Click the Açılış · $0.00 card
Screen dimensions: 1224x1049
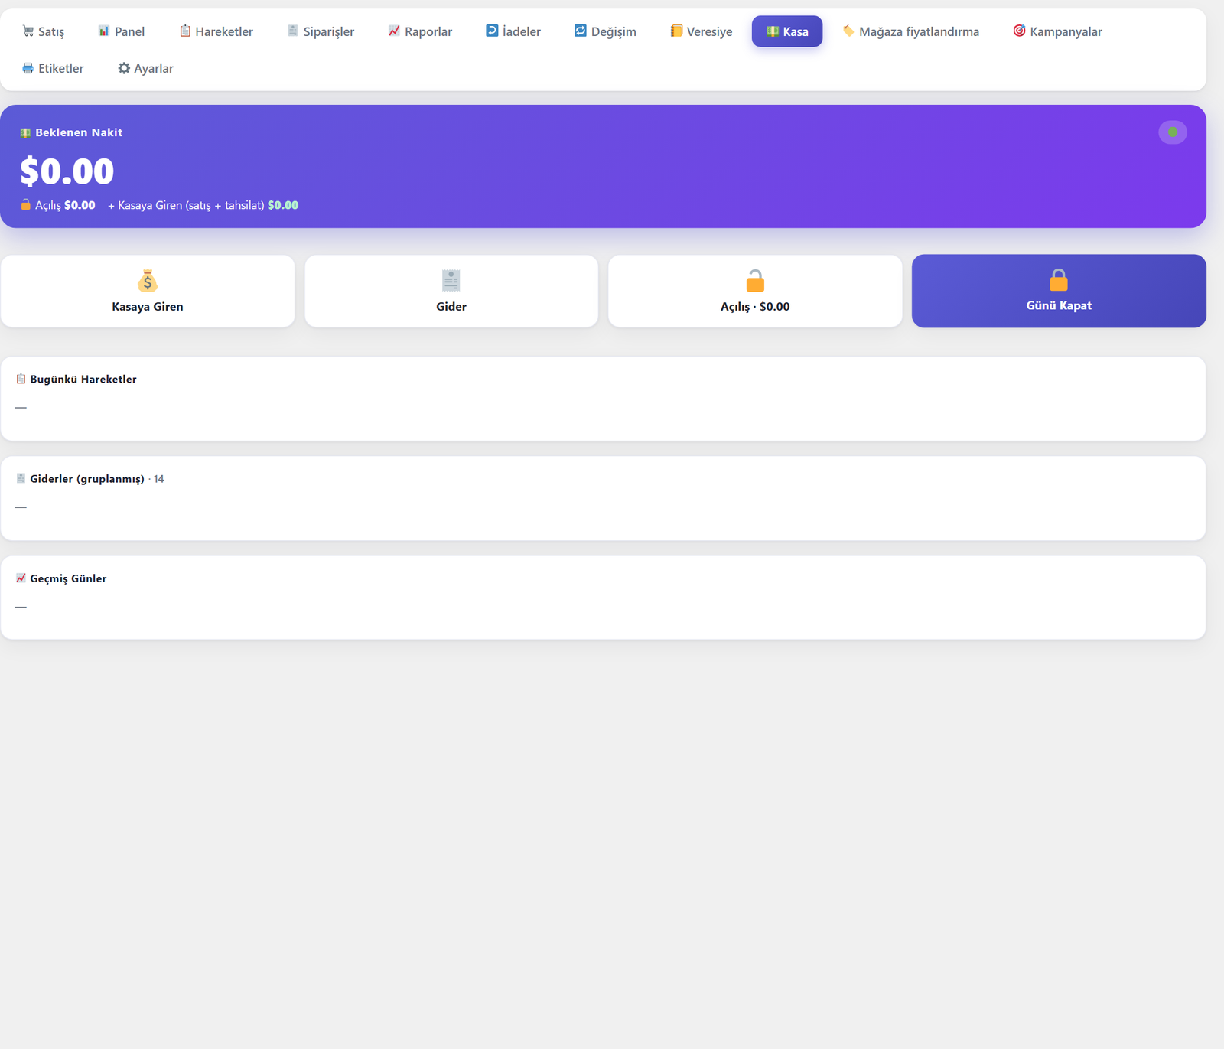pos(755,291)
